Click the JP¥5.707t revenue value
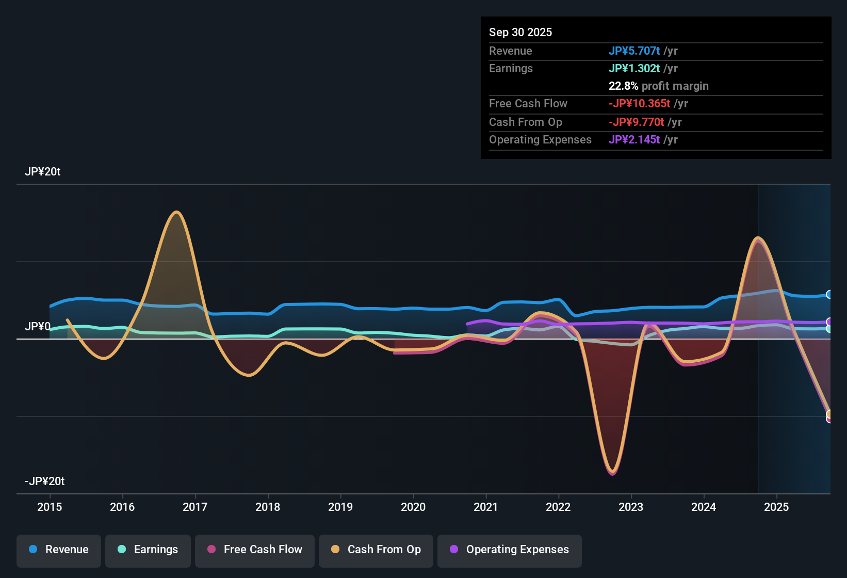The image size is (847, 578). click(x=634, y=51)
